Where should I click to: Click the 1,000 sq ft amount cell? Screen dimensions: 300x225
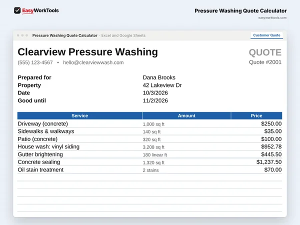[186, 124]
